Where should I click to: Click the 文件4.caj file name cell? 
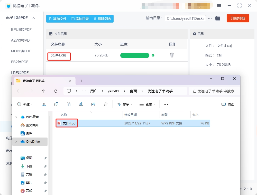58,55
